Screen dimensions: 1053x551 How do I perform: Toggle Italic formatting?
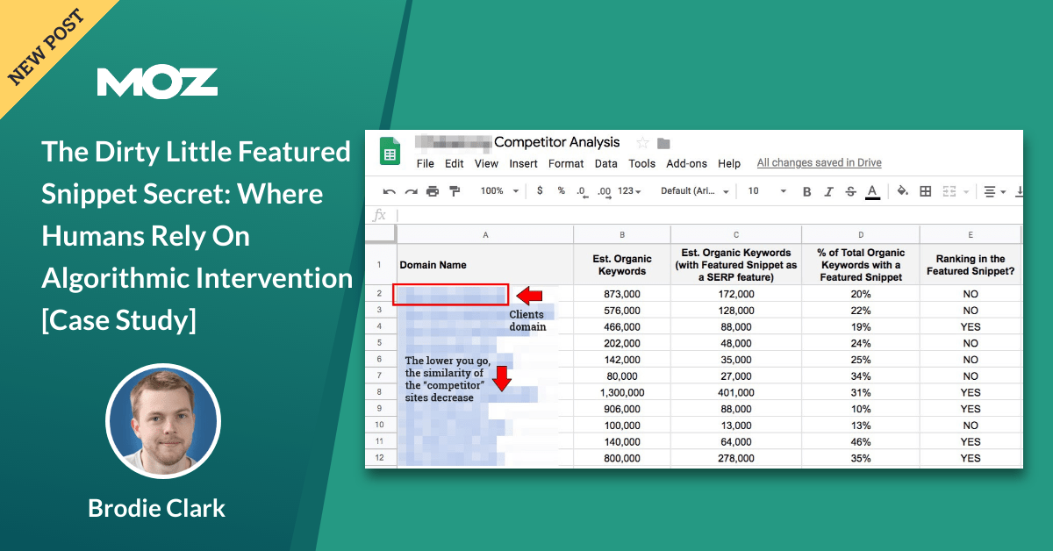tap(828, 191)
